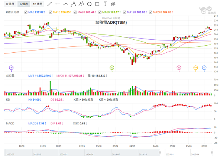223x160 pixels.
Task: Pick the ABCDE multi-wave drawing tool
Action: tap(81, 4)
